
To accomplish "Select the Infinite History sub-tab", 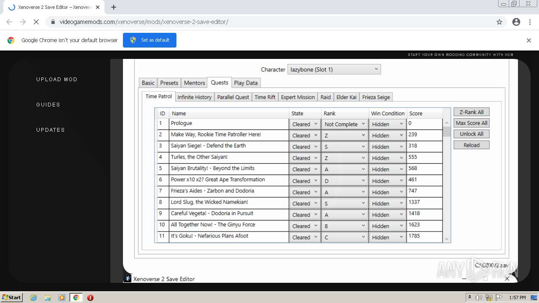I will pyautogui.click(x=195, y=97).
